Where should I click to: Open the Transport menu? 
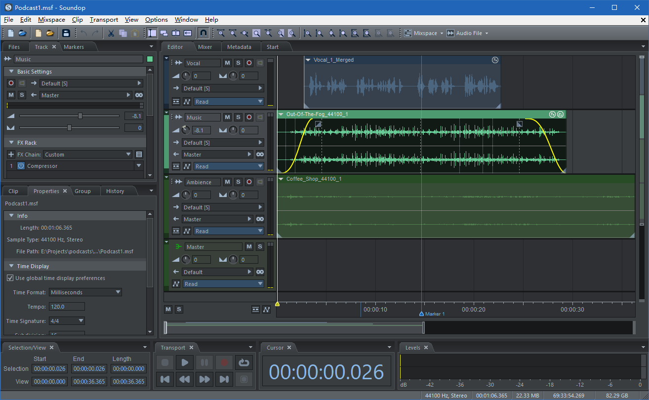point(104,20)
